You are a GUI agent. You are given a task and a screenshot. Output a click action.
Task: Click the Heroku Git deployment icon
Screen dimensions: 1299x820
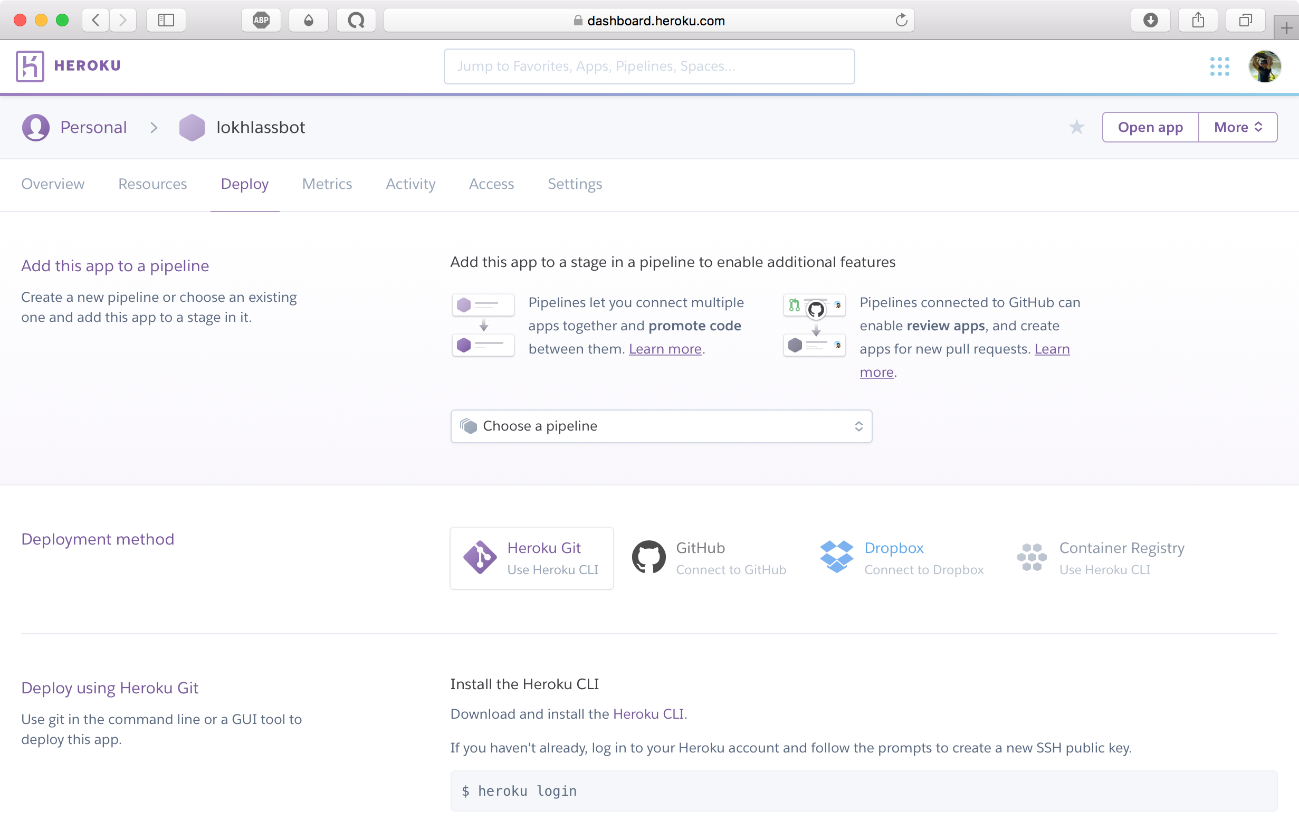(480, 557)
